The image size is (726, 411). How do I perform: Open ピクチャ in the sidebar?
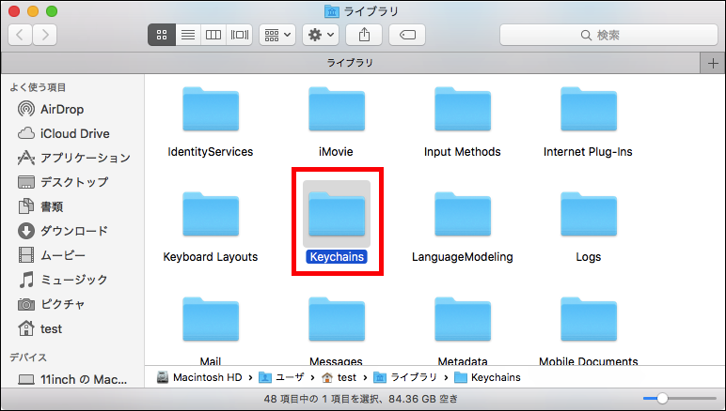tap(52, 304)
